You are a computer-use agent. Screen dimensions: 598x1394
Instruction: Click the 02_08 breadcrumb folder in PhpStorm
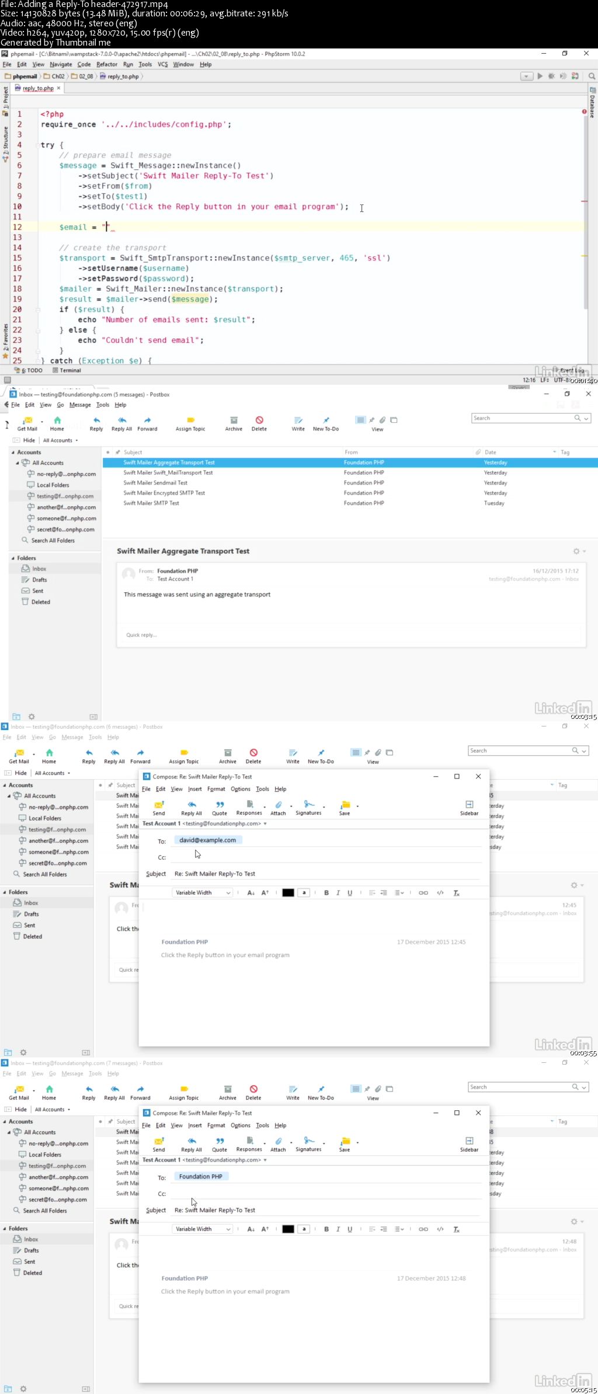click(82, 77)
